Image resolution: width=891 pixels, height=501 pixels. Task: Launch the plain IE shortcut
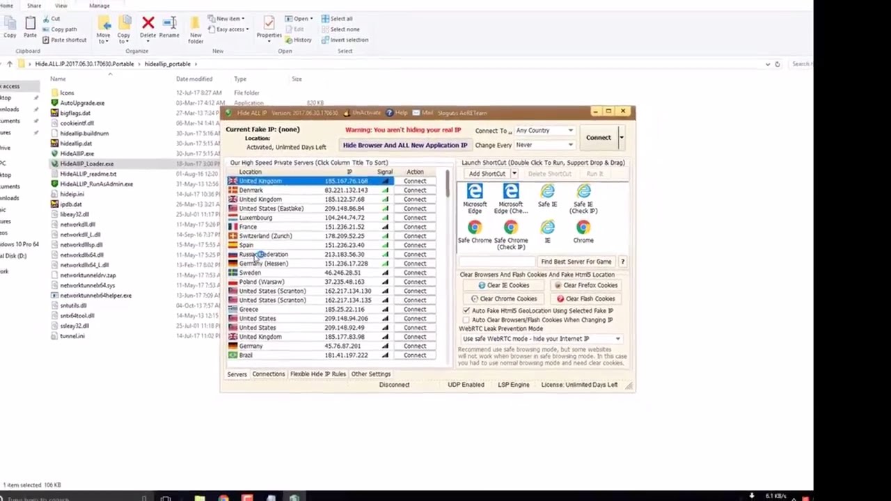pyautogui.click(x=547, y=232)
